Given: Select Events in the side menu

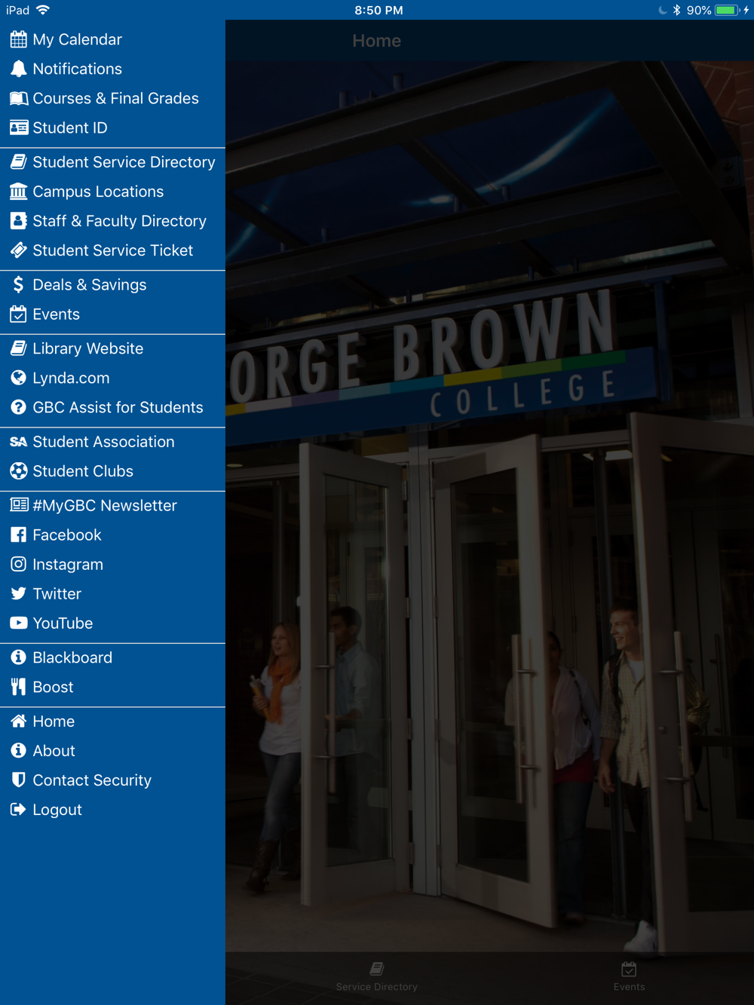Looking at the screenshot, I should pyautogui.click(x=112, y=314).
